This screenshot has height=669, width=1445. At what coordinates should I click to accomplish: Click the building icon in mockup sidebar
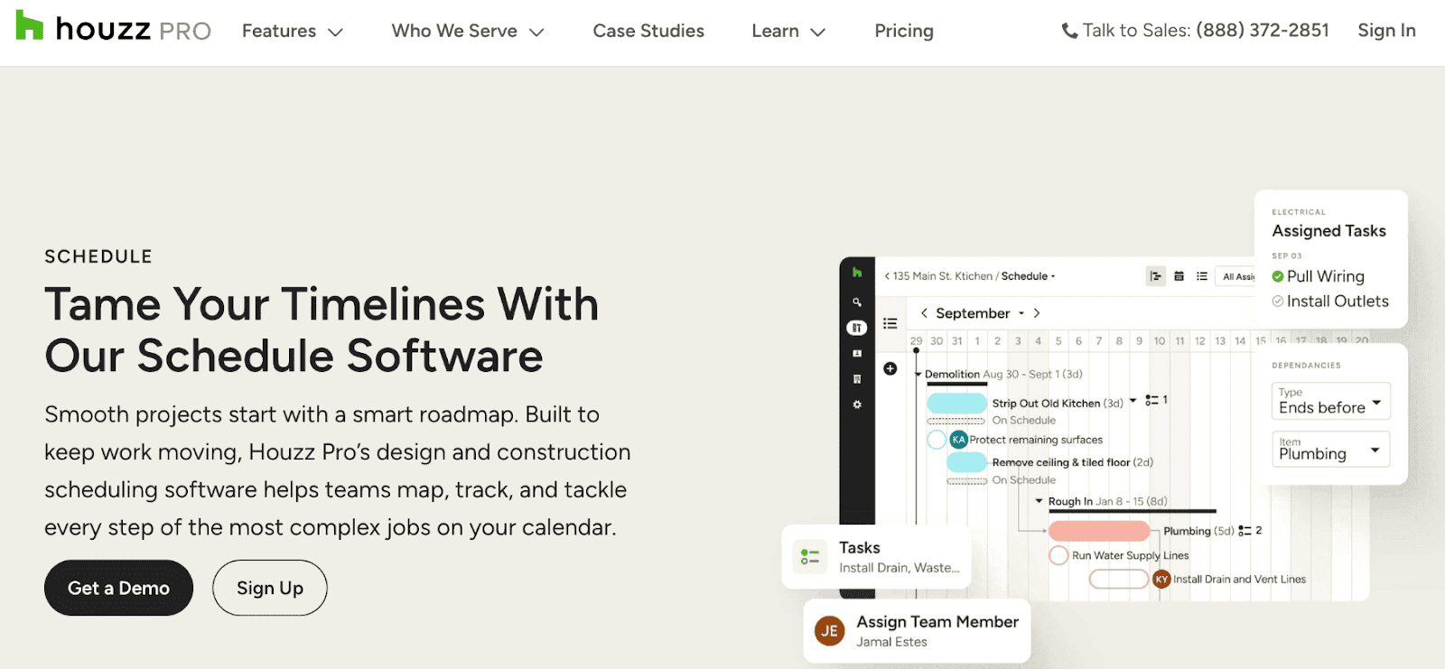[x=857, y=379]
